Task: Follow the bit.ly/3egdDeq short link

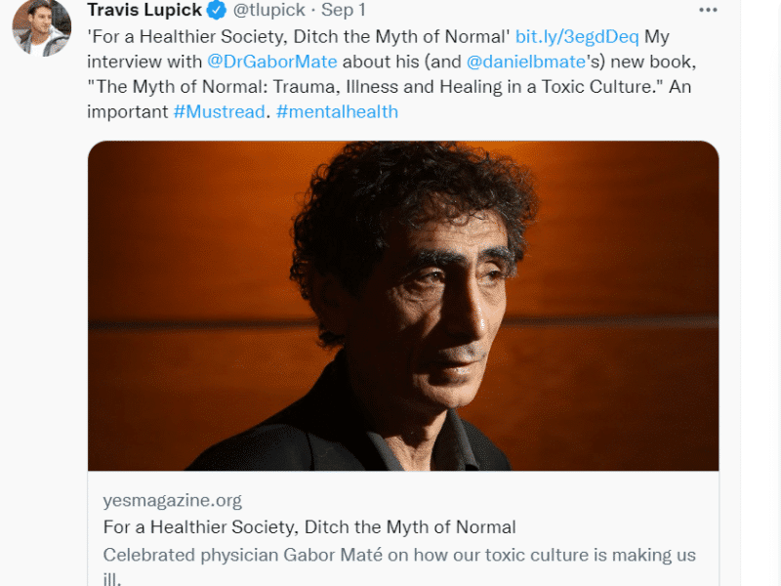Action: (577, 36)
